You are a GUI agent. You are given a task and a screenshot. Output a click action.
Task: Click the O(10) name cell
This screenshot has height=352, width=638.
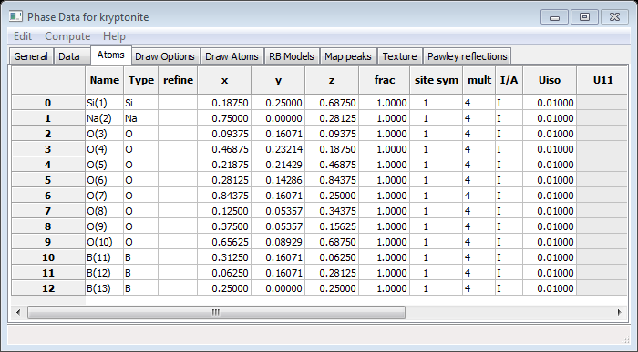pyautogui.click(x=105, y=242)
